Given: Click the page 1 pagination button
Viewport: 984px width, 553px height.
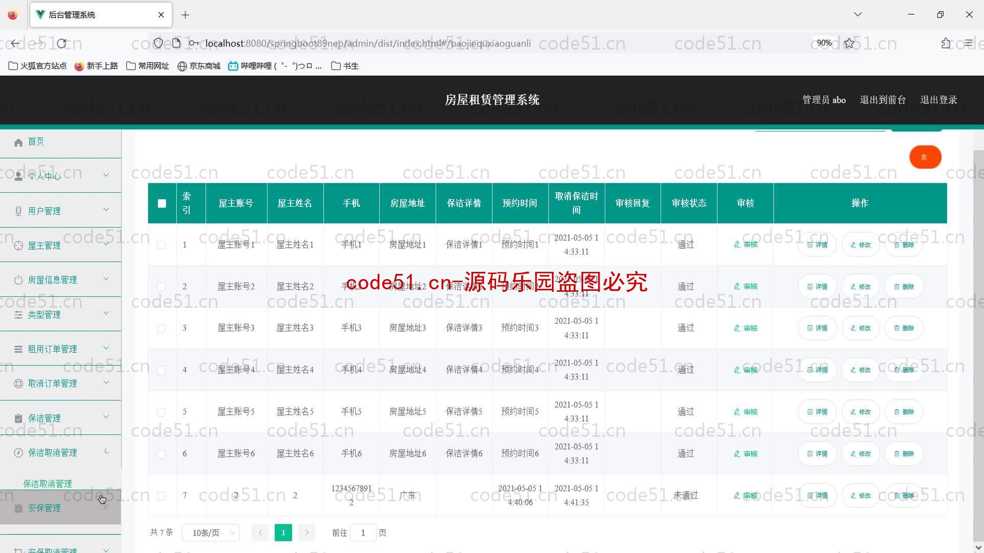Looking at the screenshot, I should [x=283, y=533].
